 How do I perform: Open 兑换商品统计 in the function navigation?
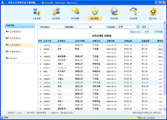point(15,52)
